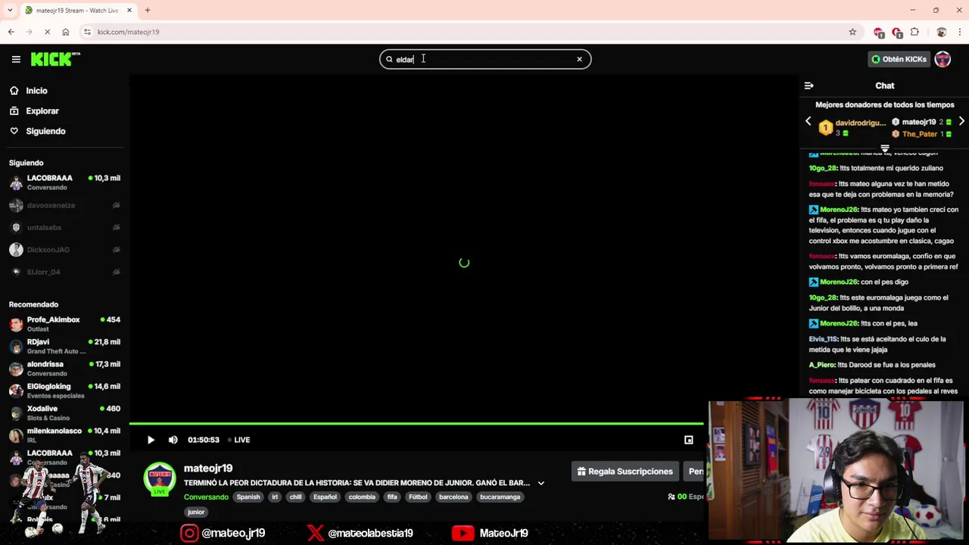Click the play button in player

(x=151, y=440)
